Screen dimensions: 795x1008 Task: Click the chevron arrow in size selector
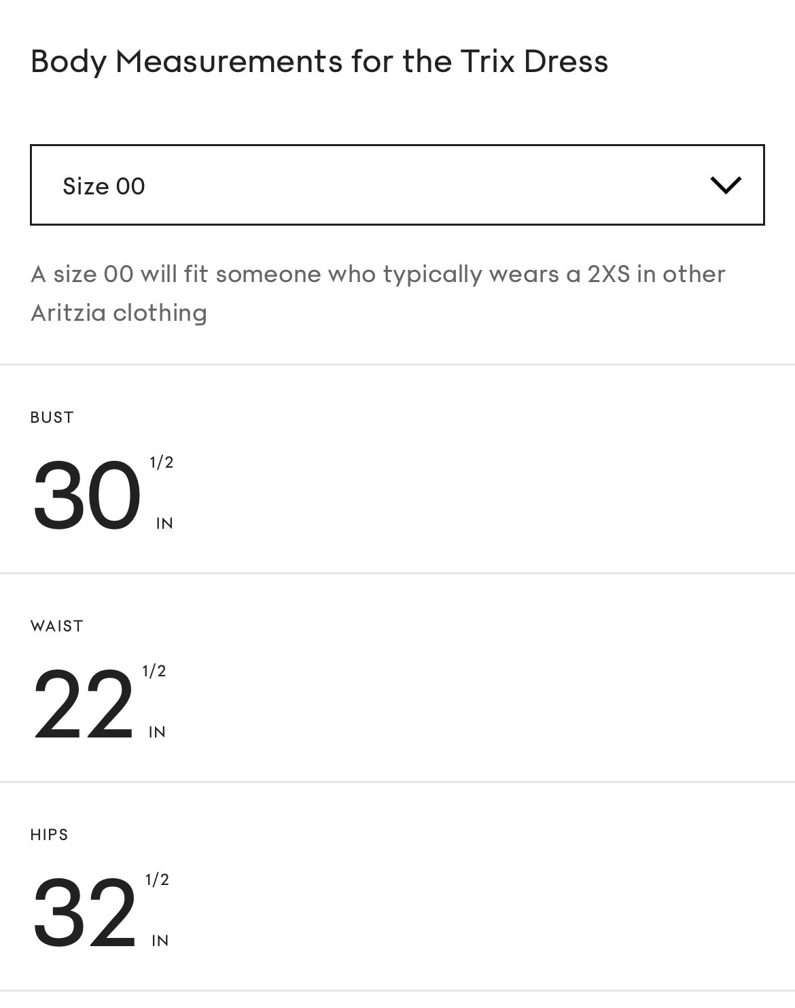pos(725,185)
